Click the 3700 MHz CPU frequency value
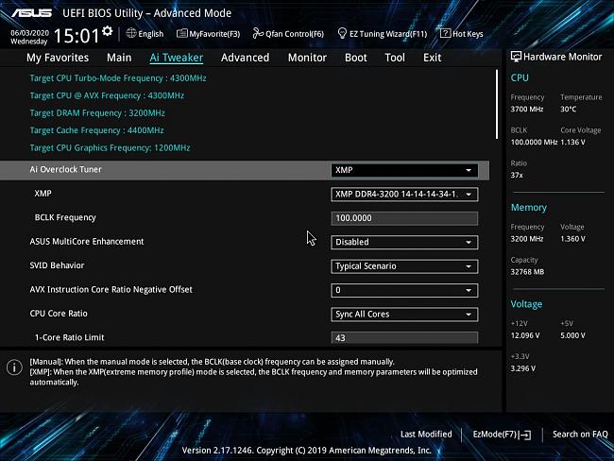Viewport: 614px width, 461px height. pyautogui.click(x=527, y=110)
